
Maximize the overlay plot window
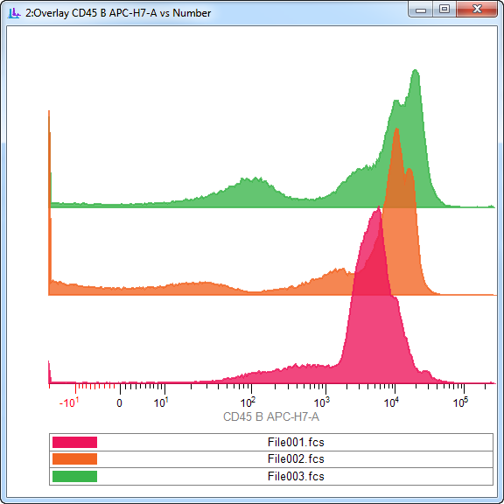click(x=444, y=10)
